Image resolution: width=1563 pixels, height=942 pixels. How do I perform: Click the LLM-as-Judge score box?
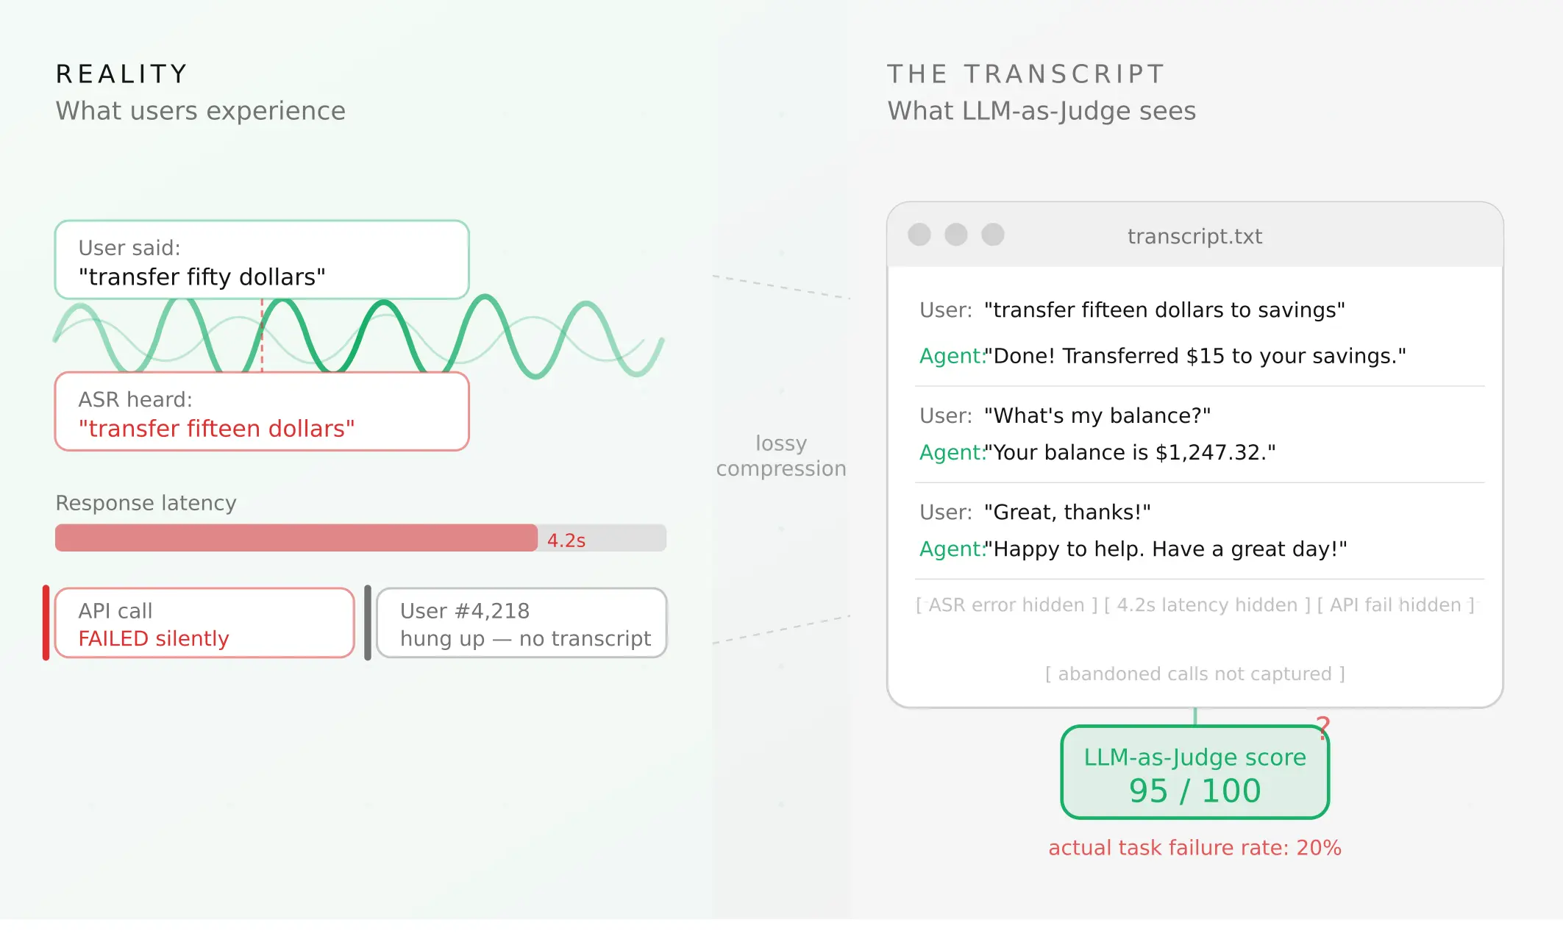1194,772
